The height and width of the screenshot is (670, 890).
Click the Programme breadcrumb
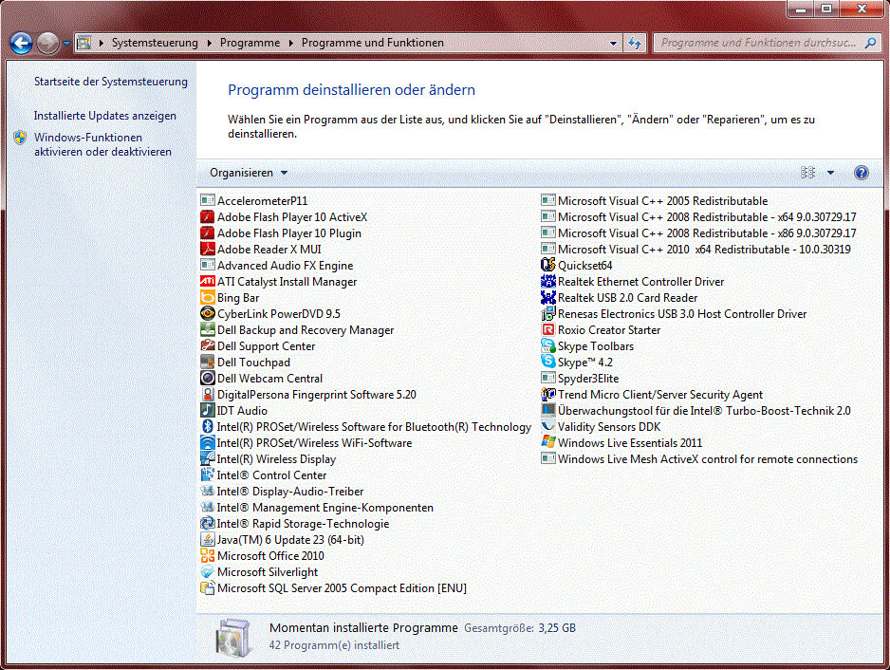(x=250, y=43)
